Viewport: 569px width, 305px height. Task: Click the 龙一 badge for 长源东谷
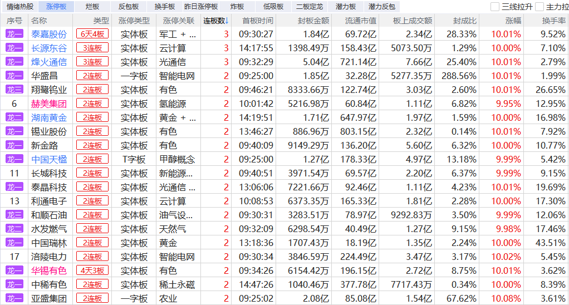coord(14,48)
